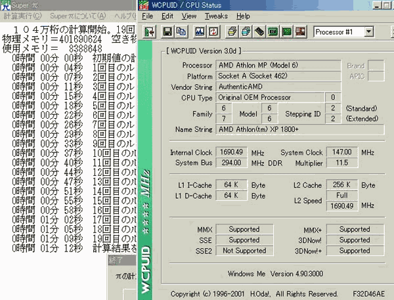This screenshot has width=394, height=300.
Task: Click the empty Brand field box
Action: coord(376,66)
